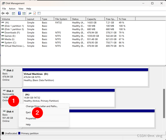The height and width of the screenshot is (140, 166).
Task: Click the Forward arrow toolbar icon
Action: tap(7, 13)
